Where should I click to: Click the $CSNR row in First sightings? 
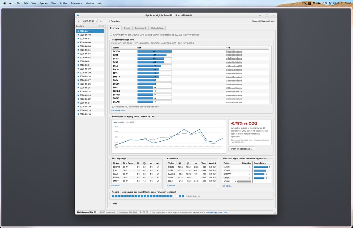point(136,167)
